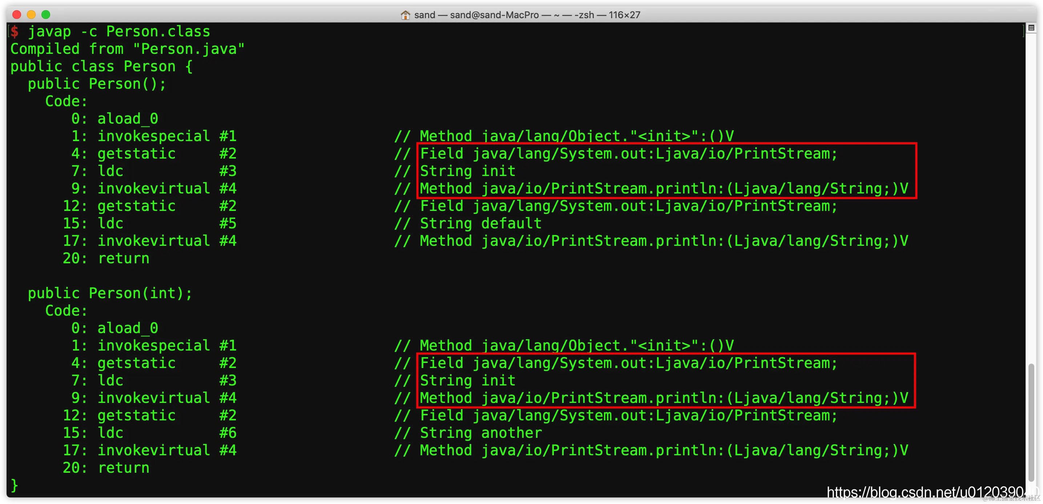Close the terminal window with red button
Viewport: 1043px width, 504px height.
coord(17,15)
